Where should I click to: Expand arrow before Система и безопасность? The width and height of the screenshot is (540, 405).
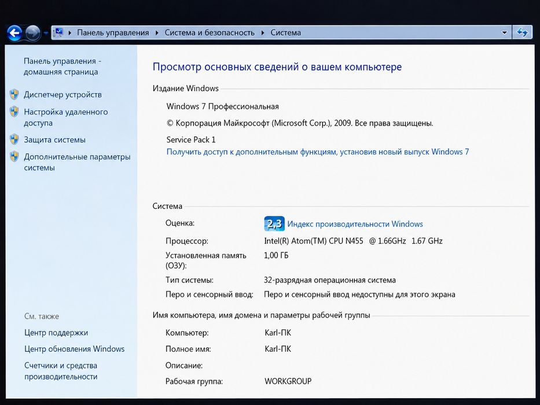coord(157,33)
